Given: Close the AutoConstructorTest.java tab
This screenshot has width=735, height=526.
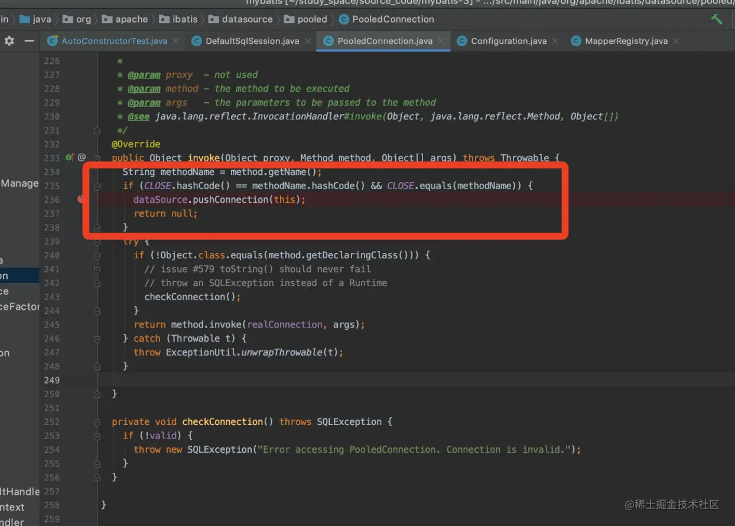Looking at the screenshot, I should click(x=177, y=41).
